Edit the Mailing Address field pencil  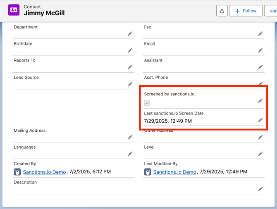[x=130, y=137]
